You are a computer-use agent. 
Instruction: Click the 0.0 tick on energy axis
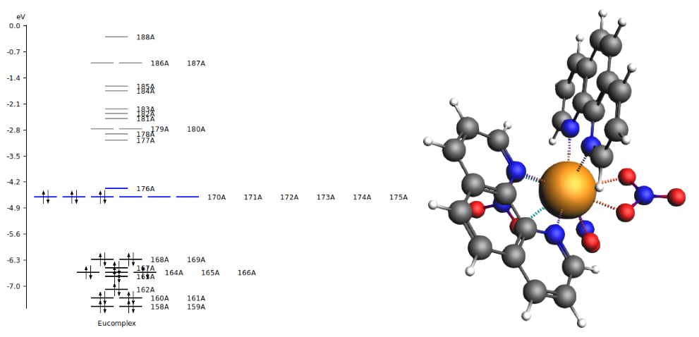pyautogui.click(x=15, y=26)
